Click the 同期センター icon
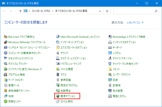This screenshot has width=162, height=107. pyautogui.click(x=6, y=101)
